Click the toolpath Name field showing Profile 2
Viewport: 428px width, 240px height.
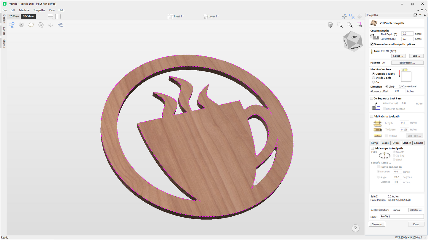click(401, 216)
